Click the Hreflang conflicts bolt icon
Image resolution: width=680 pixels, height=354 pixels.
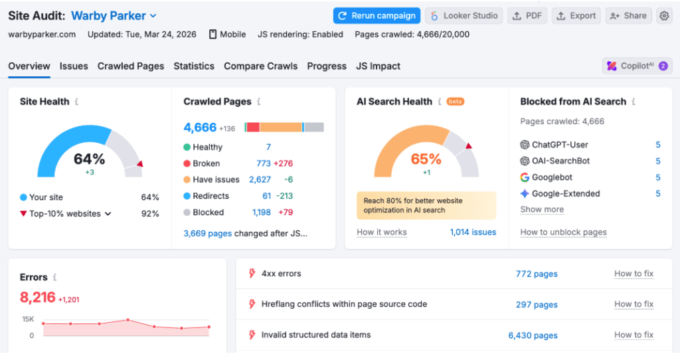click(x=252, y=304)
